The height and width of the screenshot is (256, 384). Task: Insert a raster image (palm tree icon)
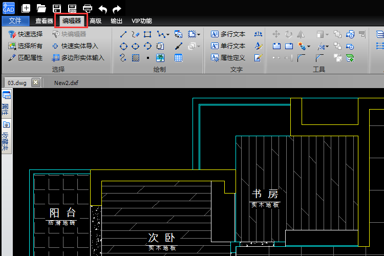[x=160, y=58]
